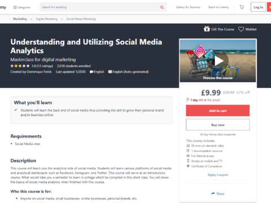The image size is (271, 203).
Task: Click the star rating icons
Action: (x=20, y=66)
